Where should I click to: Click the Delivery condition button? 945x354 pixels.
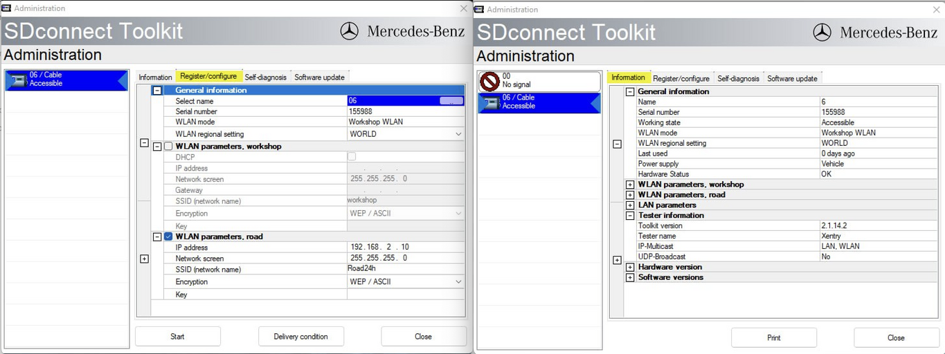click(x=300, y=337)
